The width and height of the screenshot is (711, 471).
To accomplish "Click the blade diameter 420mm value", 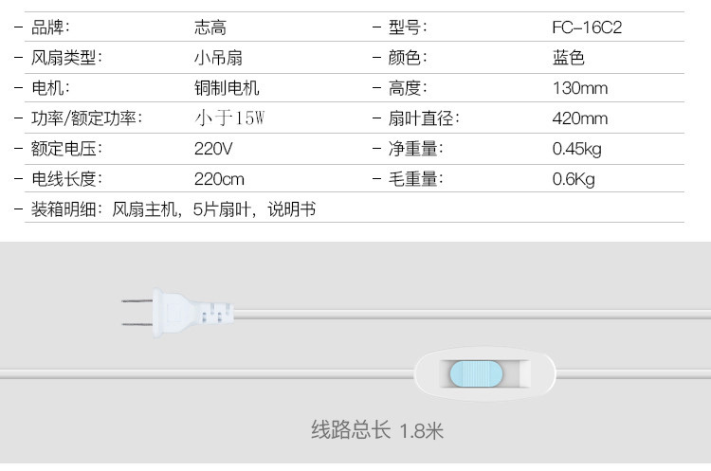I will click(580, 118).
